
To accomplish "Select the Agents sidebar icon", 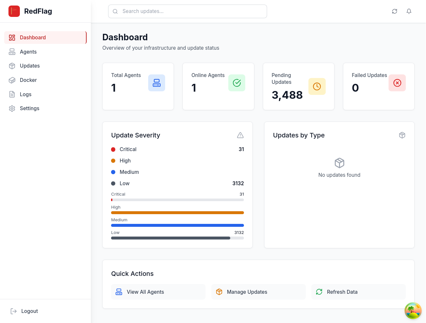I will pos(12,52).
